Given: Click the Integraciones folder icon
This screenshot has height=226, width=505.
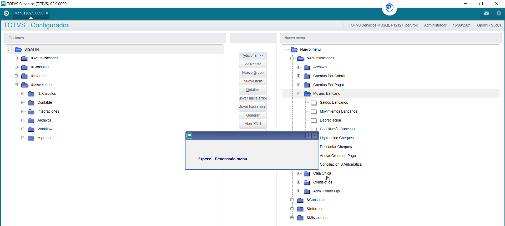Looking at the screenshot, I should (31, 112).
